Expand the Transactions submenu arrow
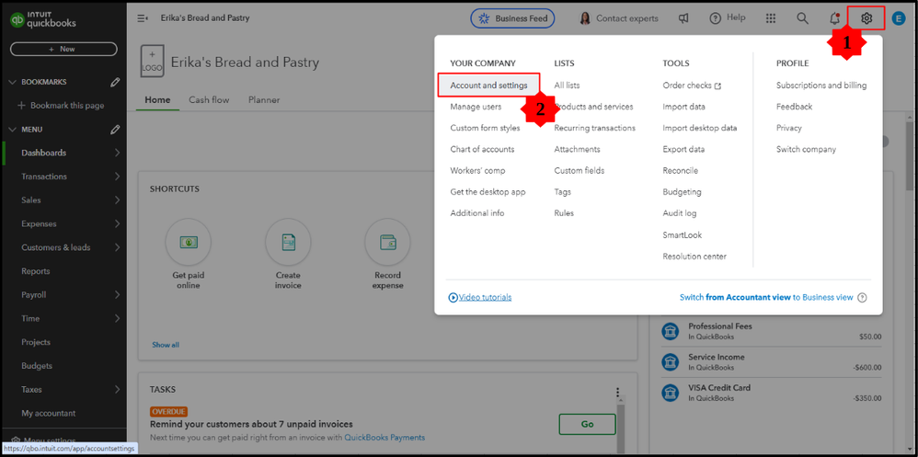This screenshot has height=457, width=918. coord(117,177)
